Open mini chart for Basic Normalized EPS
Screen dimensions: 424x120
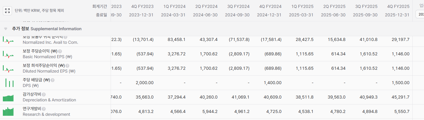point(8,54)
